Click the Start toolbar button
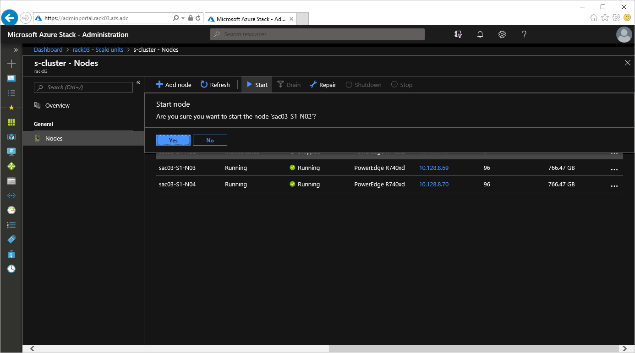This screenshot has width=635, height=353. pos(257,85)
